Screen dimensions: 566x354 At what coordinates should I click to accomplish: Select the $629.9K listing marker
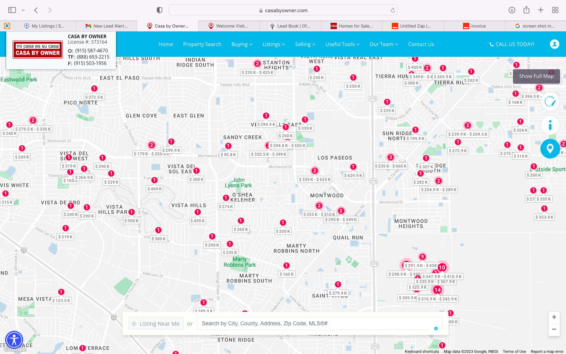coord(353,175)
